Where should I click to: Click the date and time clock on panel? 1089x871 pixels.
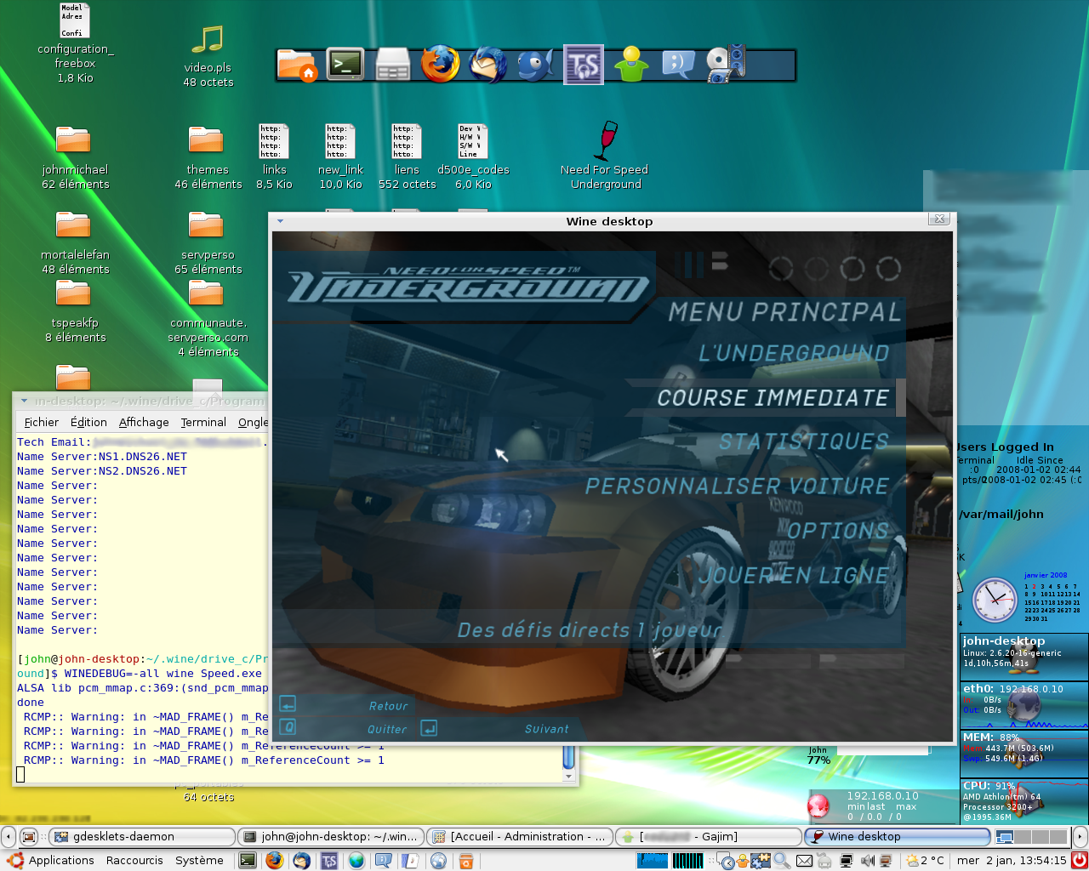pos(1012,861)
